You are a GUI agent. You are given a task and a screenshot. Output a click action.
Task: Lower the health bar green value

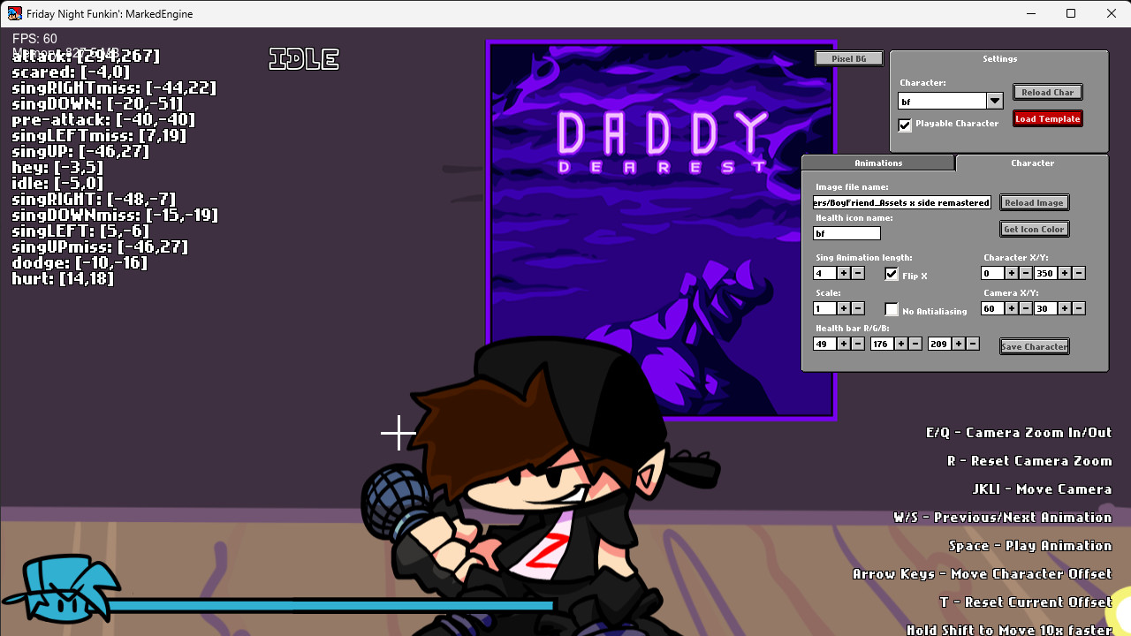(915, 344)
